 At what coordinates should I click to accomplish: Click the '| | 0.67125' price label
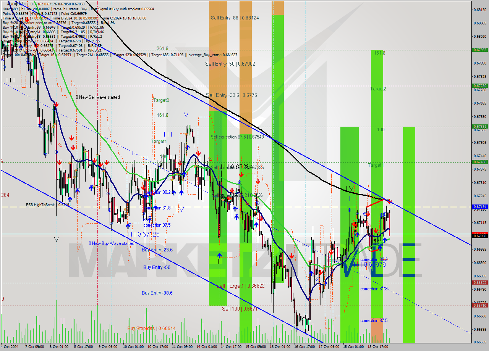[x=146, y=234]
